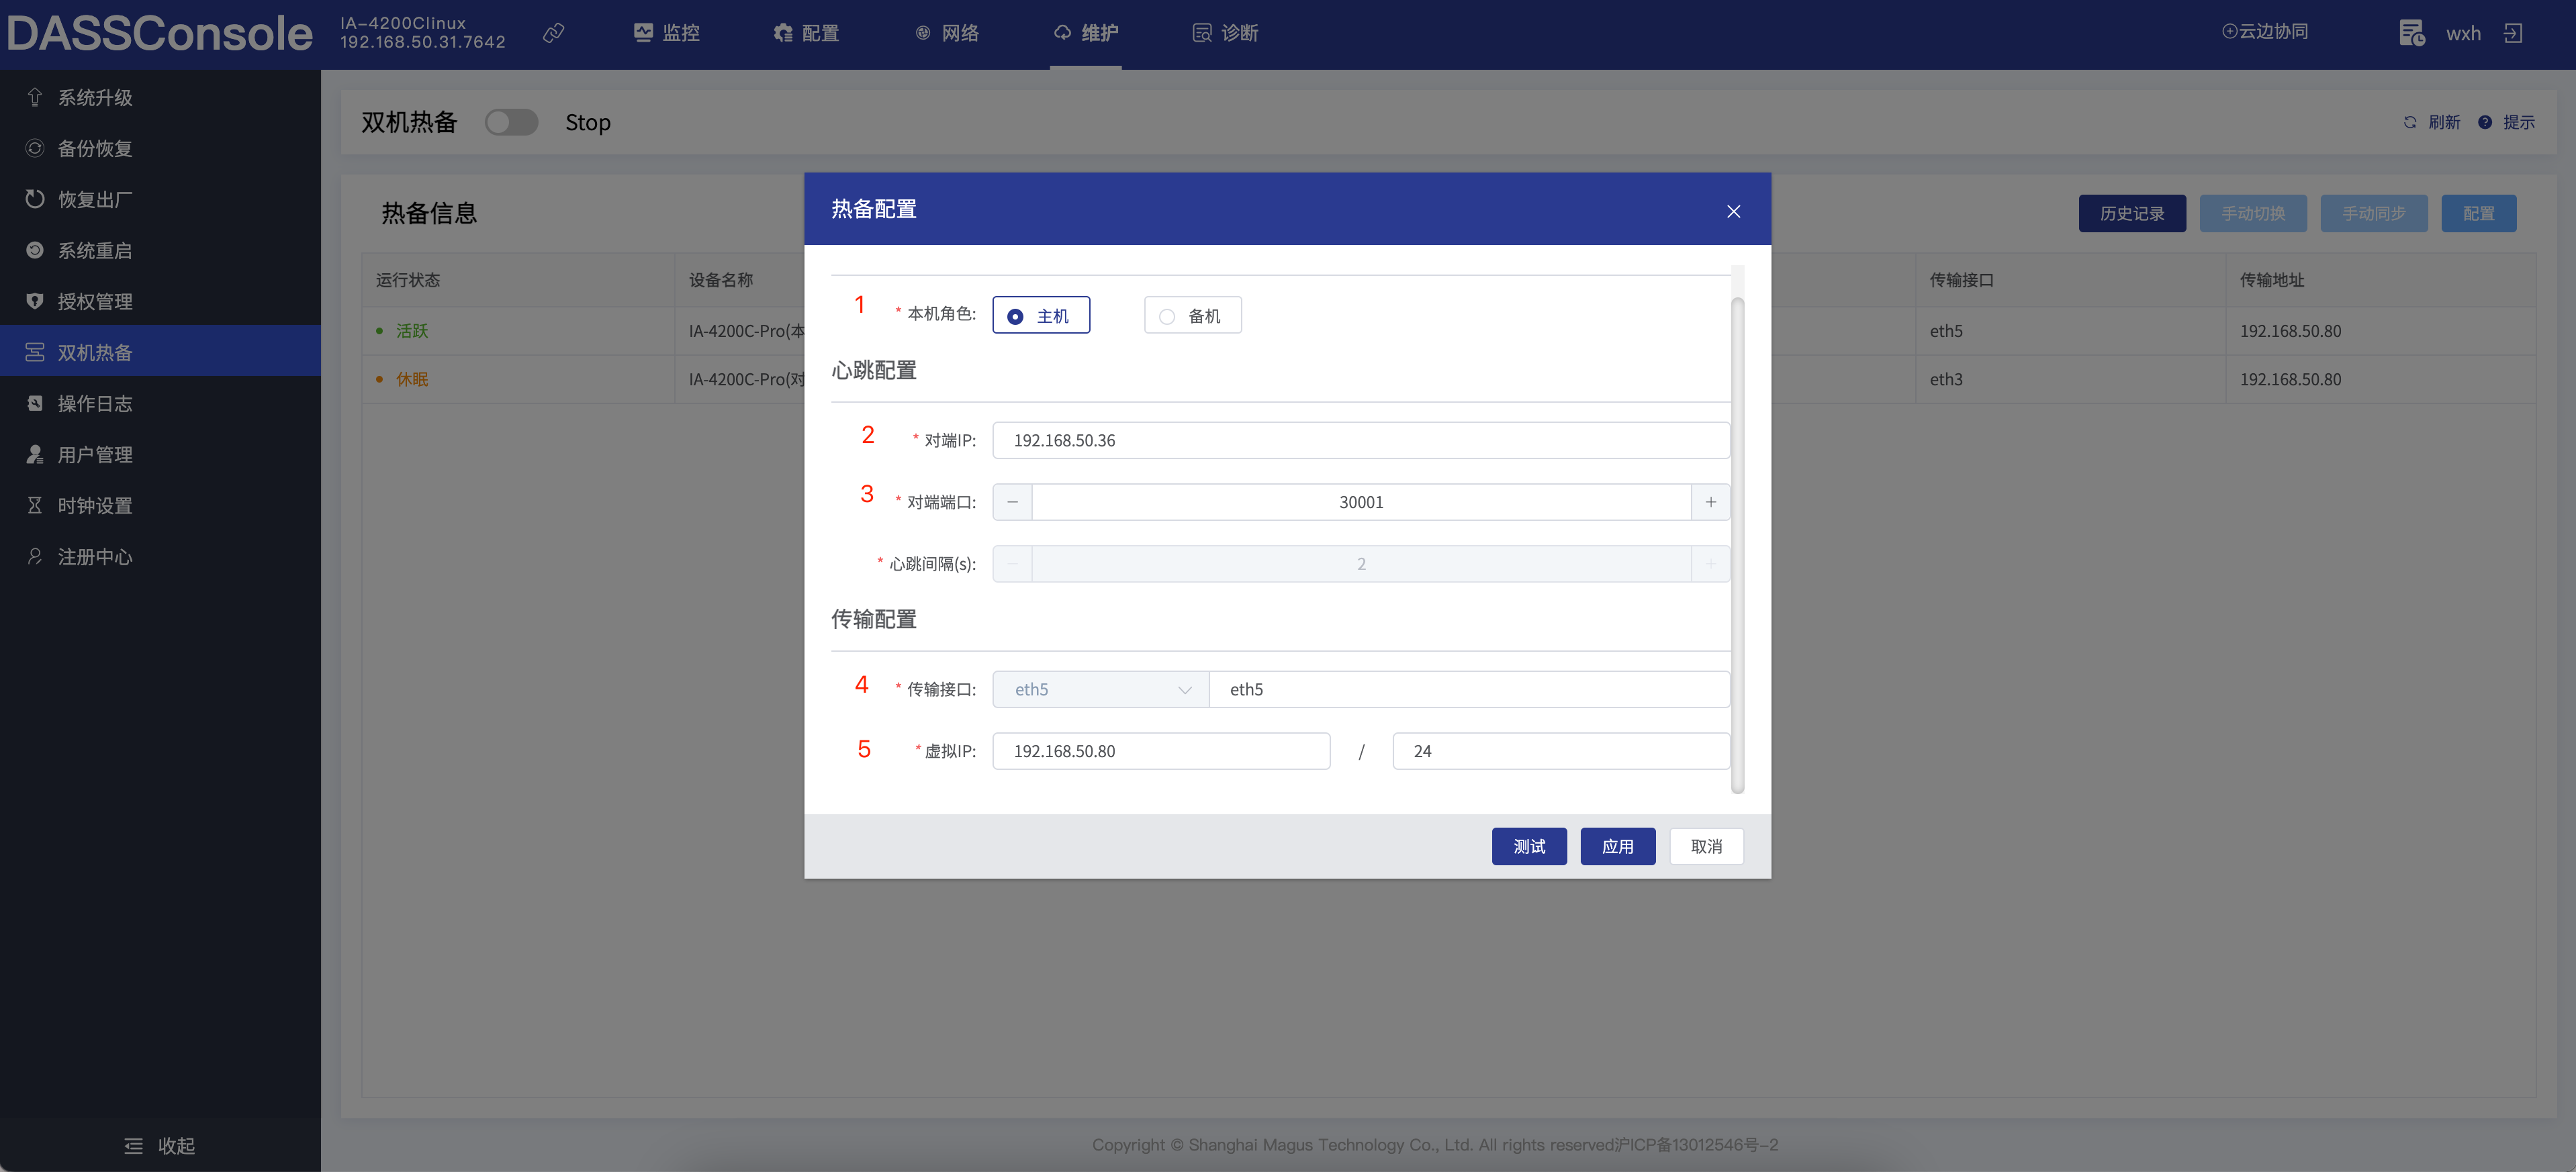
Task: Open the 诊断 diagnostics tab
Action: point(1225,33)
